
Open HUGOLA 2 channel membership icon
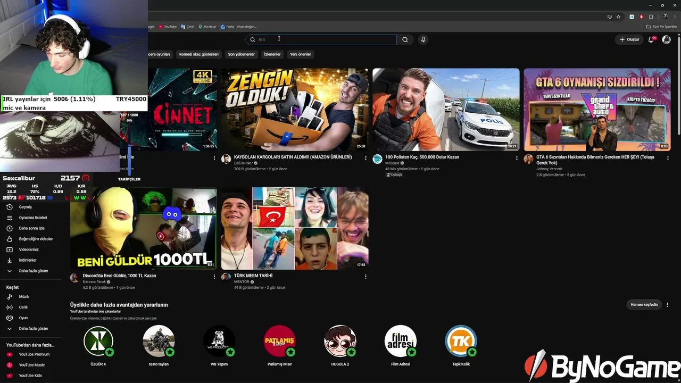point(340,340)
